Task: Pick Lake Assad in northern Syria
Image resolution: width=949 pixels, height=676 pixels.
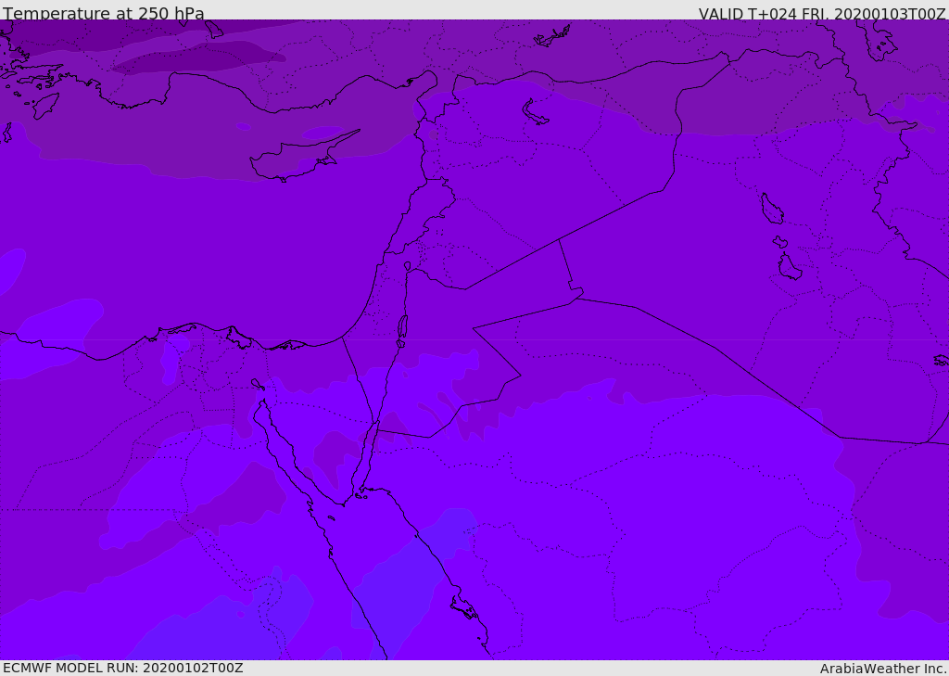Action: (536, 112)
